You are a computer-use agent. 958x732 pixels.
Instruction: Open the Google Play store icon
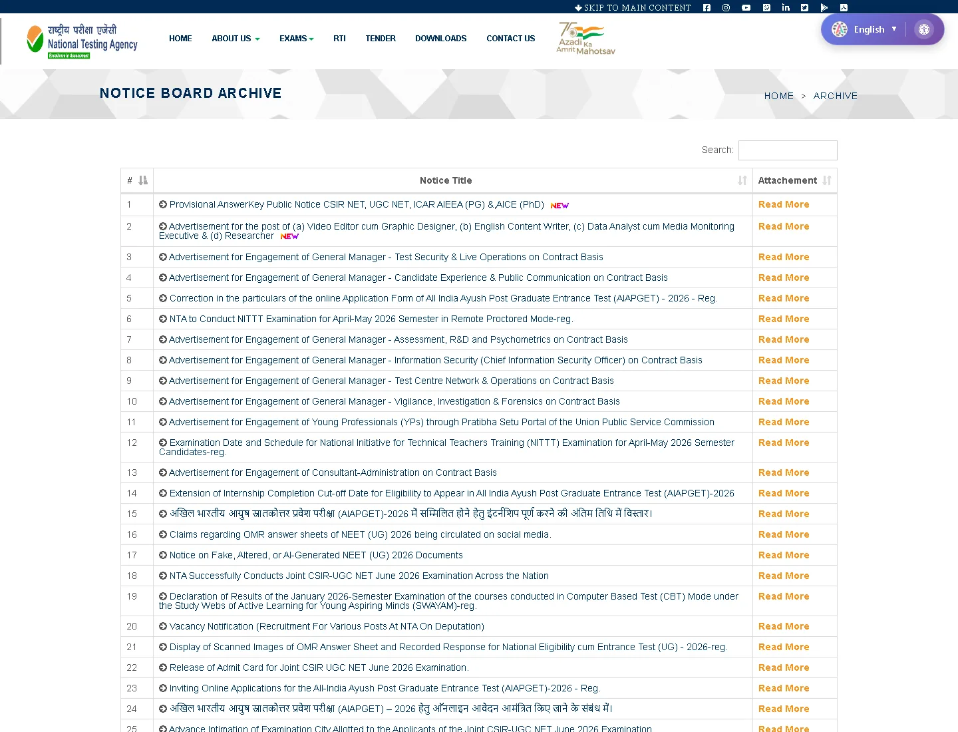point(824,8)
